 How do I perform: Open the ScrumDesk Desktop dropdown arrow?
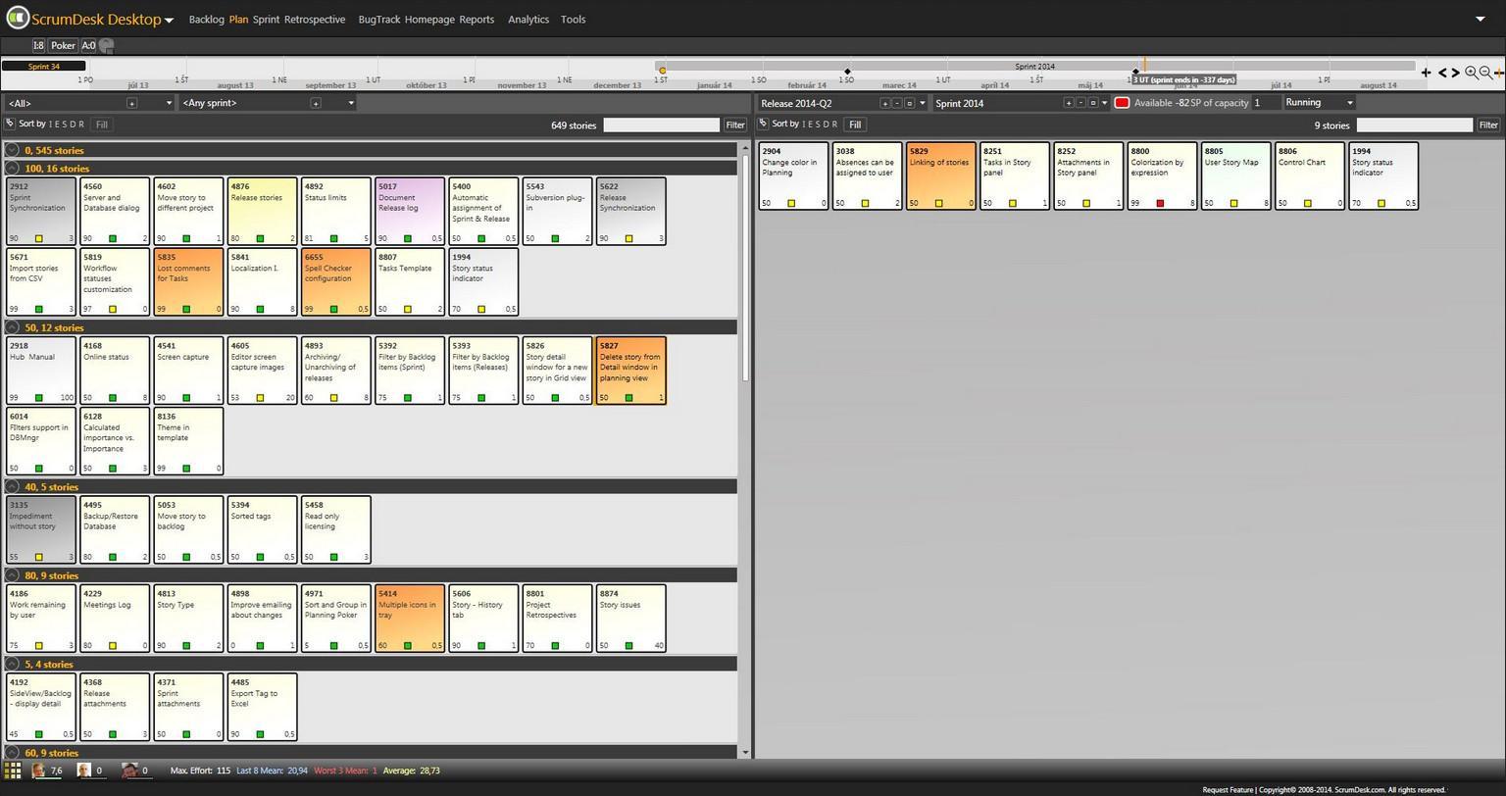169,20
